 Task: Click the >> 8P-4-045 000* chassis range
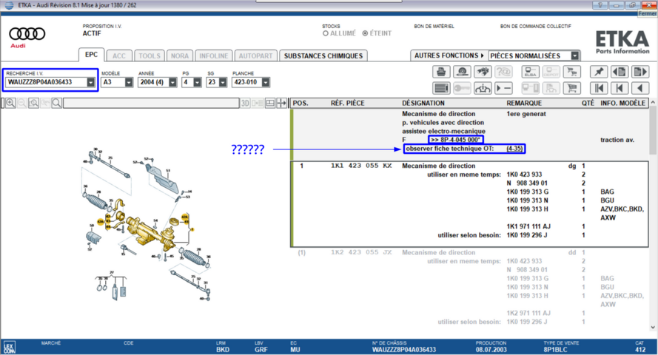(x=456, y=140)
